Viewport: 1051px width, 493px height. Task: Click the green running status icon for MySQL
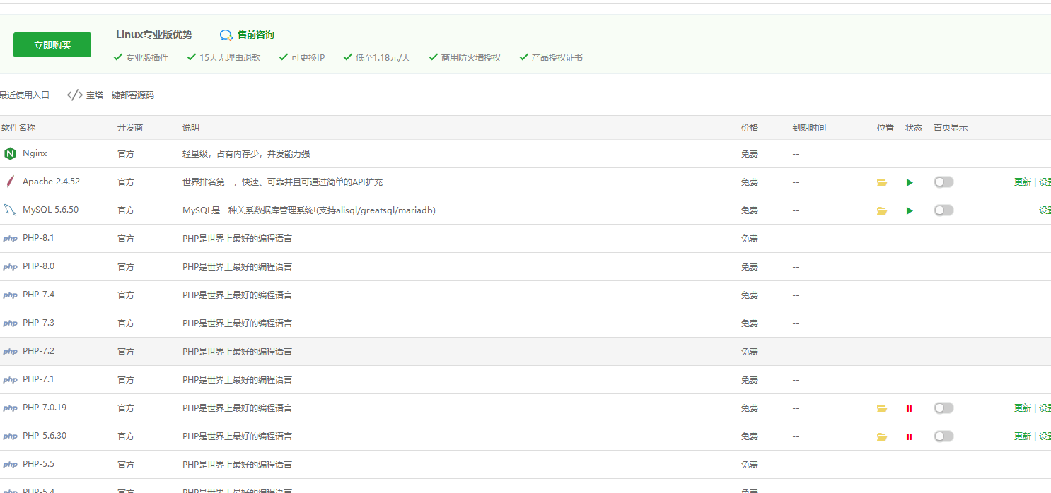pos(910,210)
